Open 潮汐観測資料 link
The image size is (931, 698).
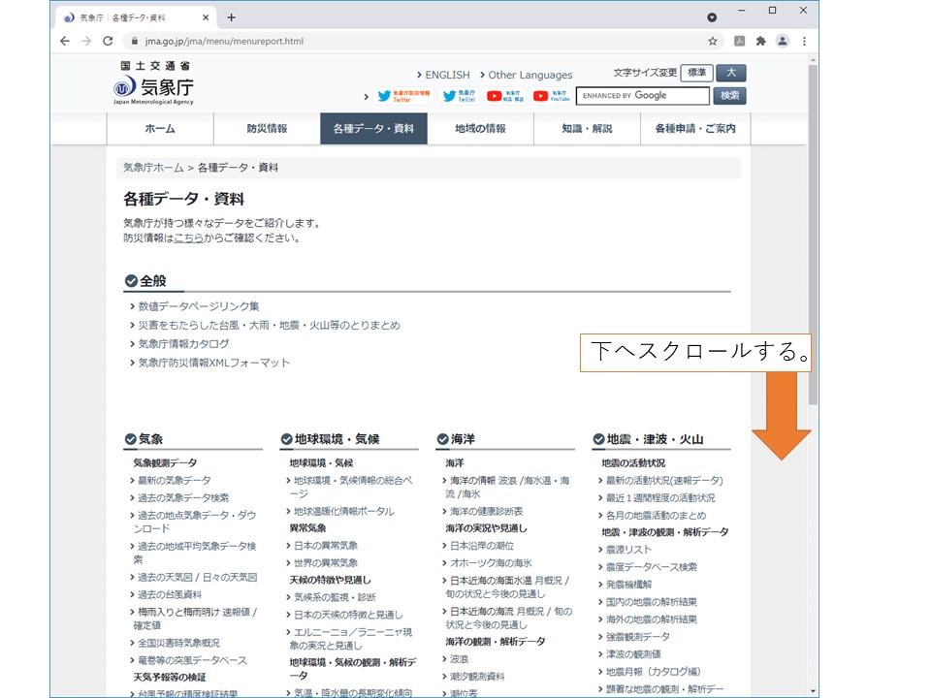477,676
